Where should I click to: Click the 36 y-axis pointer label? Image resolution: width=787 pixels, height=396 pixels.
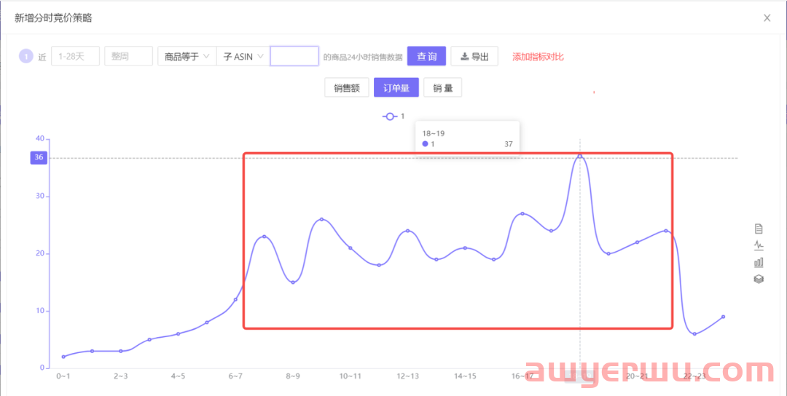39,158
